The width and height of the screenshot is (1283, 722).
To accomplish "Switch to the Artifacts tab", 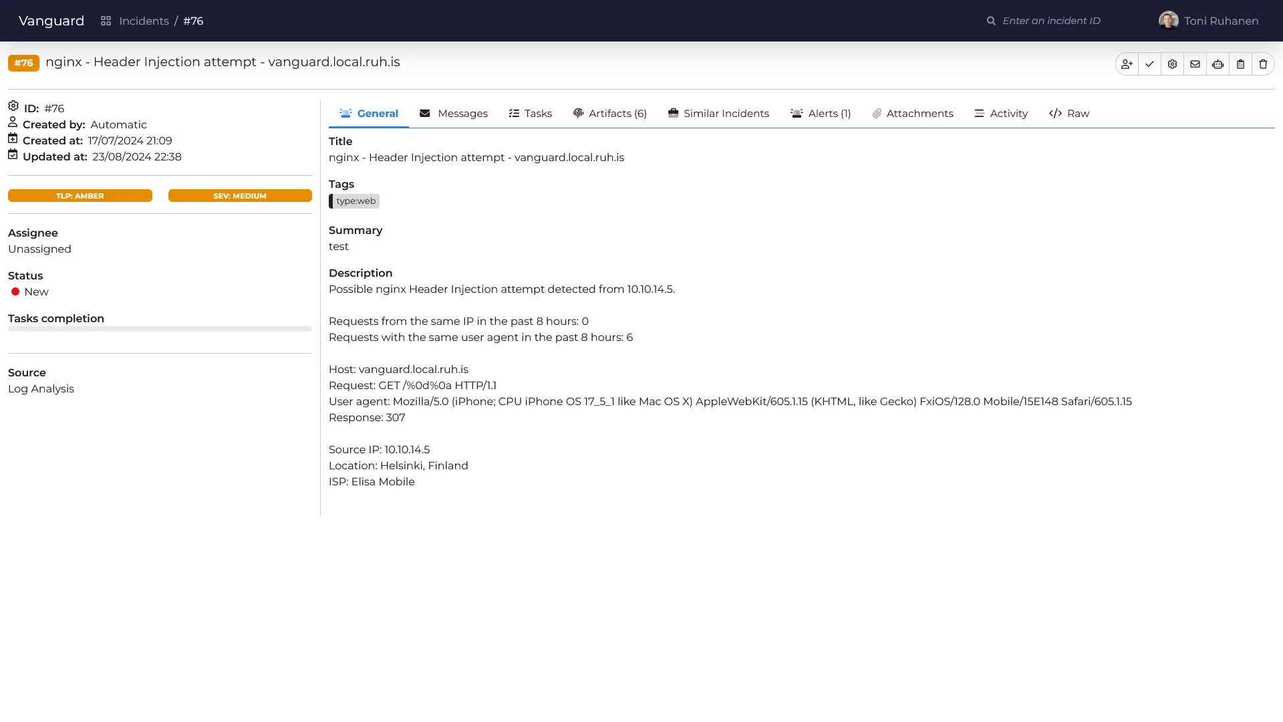I will 609,113.
